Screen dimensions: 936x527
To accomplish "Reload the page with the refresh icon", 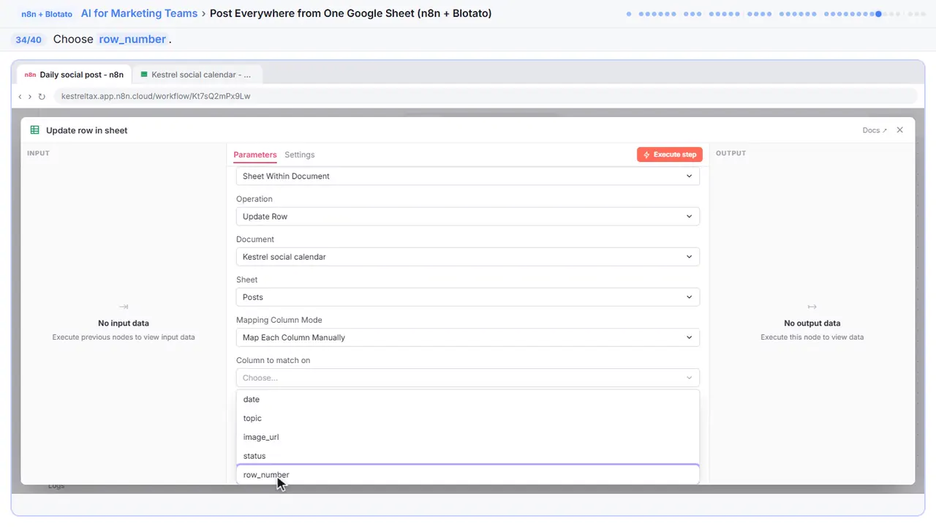I will [x=42, y=96].
